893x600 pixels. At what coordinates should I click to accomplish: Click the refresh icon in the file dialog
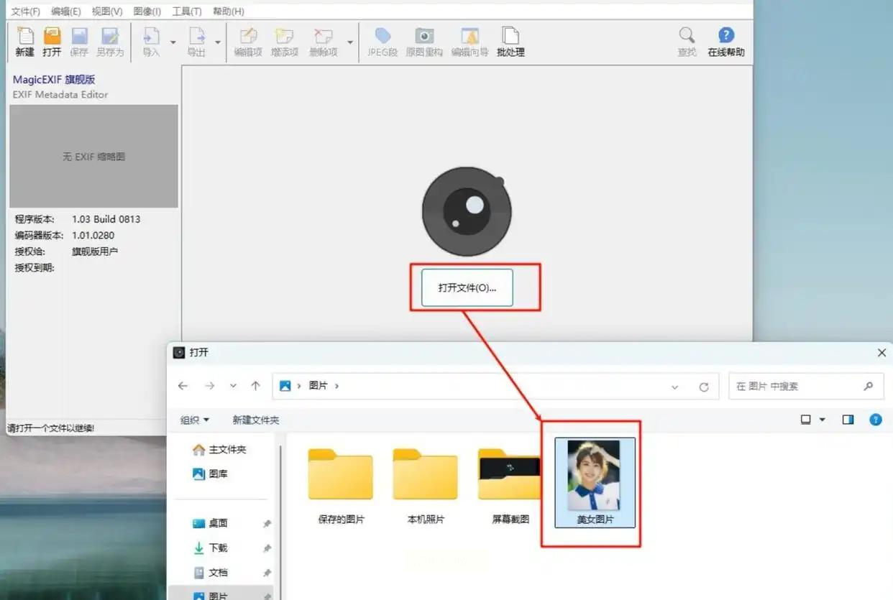click(x=704, y=387)
